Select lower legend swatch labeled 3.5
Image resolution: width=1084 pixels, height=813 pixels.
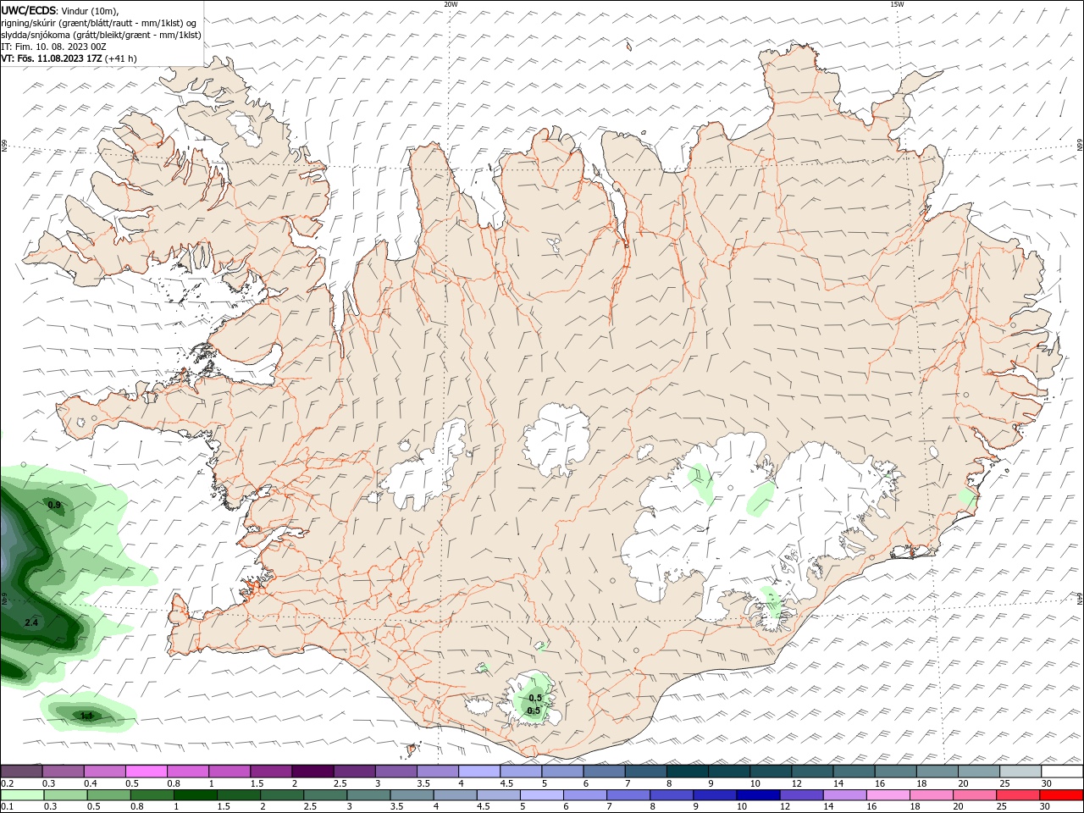tap(411, 795)
